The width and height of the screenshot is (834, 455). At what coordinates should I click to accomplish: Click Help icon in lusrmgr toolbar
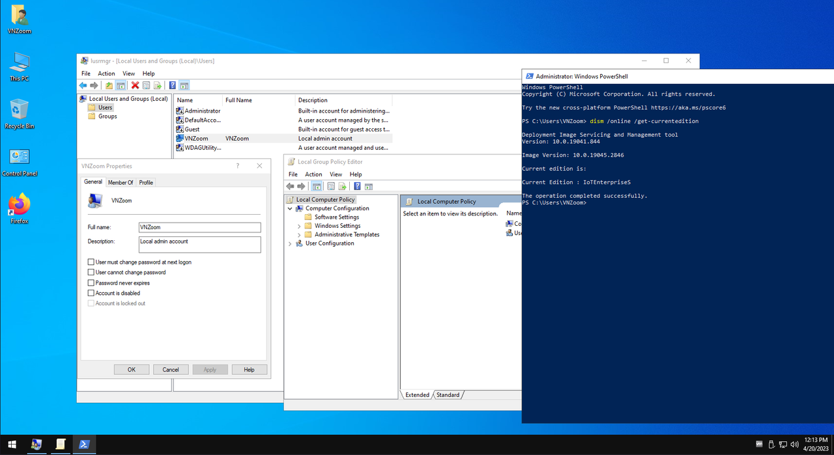click(x=173, y=85)
